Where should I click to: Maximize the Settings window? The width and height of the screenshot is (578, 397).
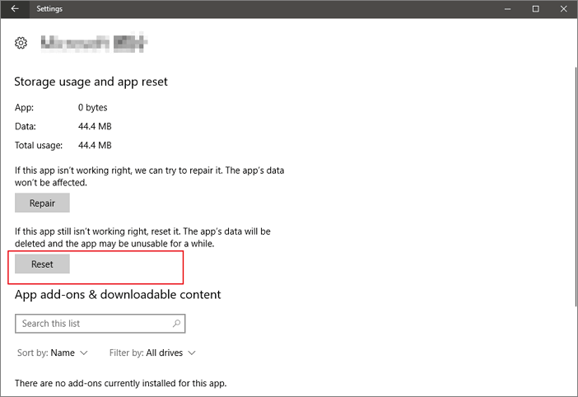pos(535,9)
